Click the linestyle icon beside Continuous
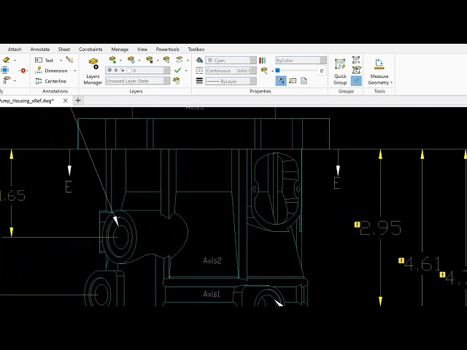 point(199,71)
